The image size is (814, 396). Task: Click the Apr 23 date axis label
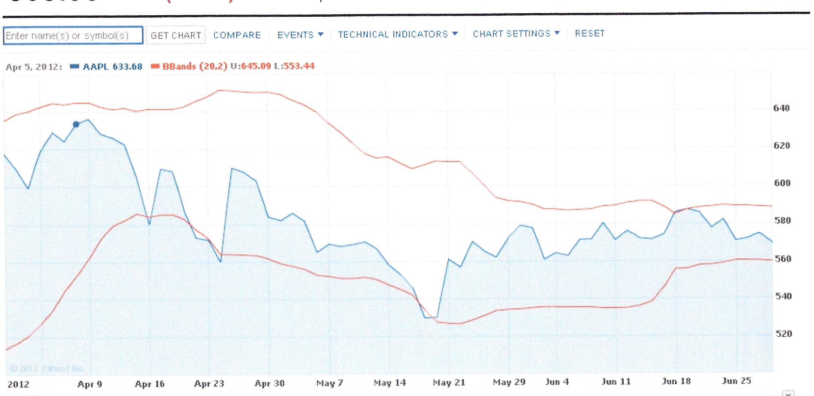pos(209,384)
